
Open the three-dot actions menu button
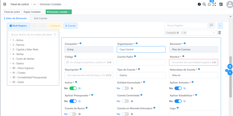[220, 26]
